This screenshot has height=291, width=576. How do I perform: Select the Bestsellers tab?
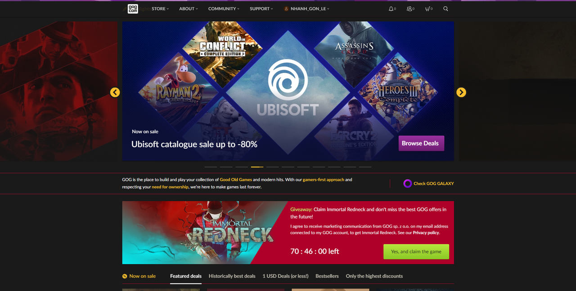click(327, 276)
